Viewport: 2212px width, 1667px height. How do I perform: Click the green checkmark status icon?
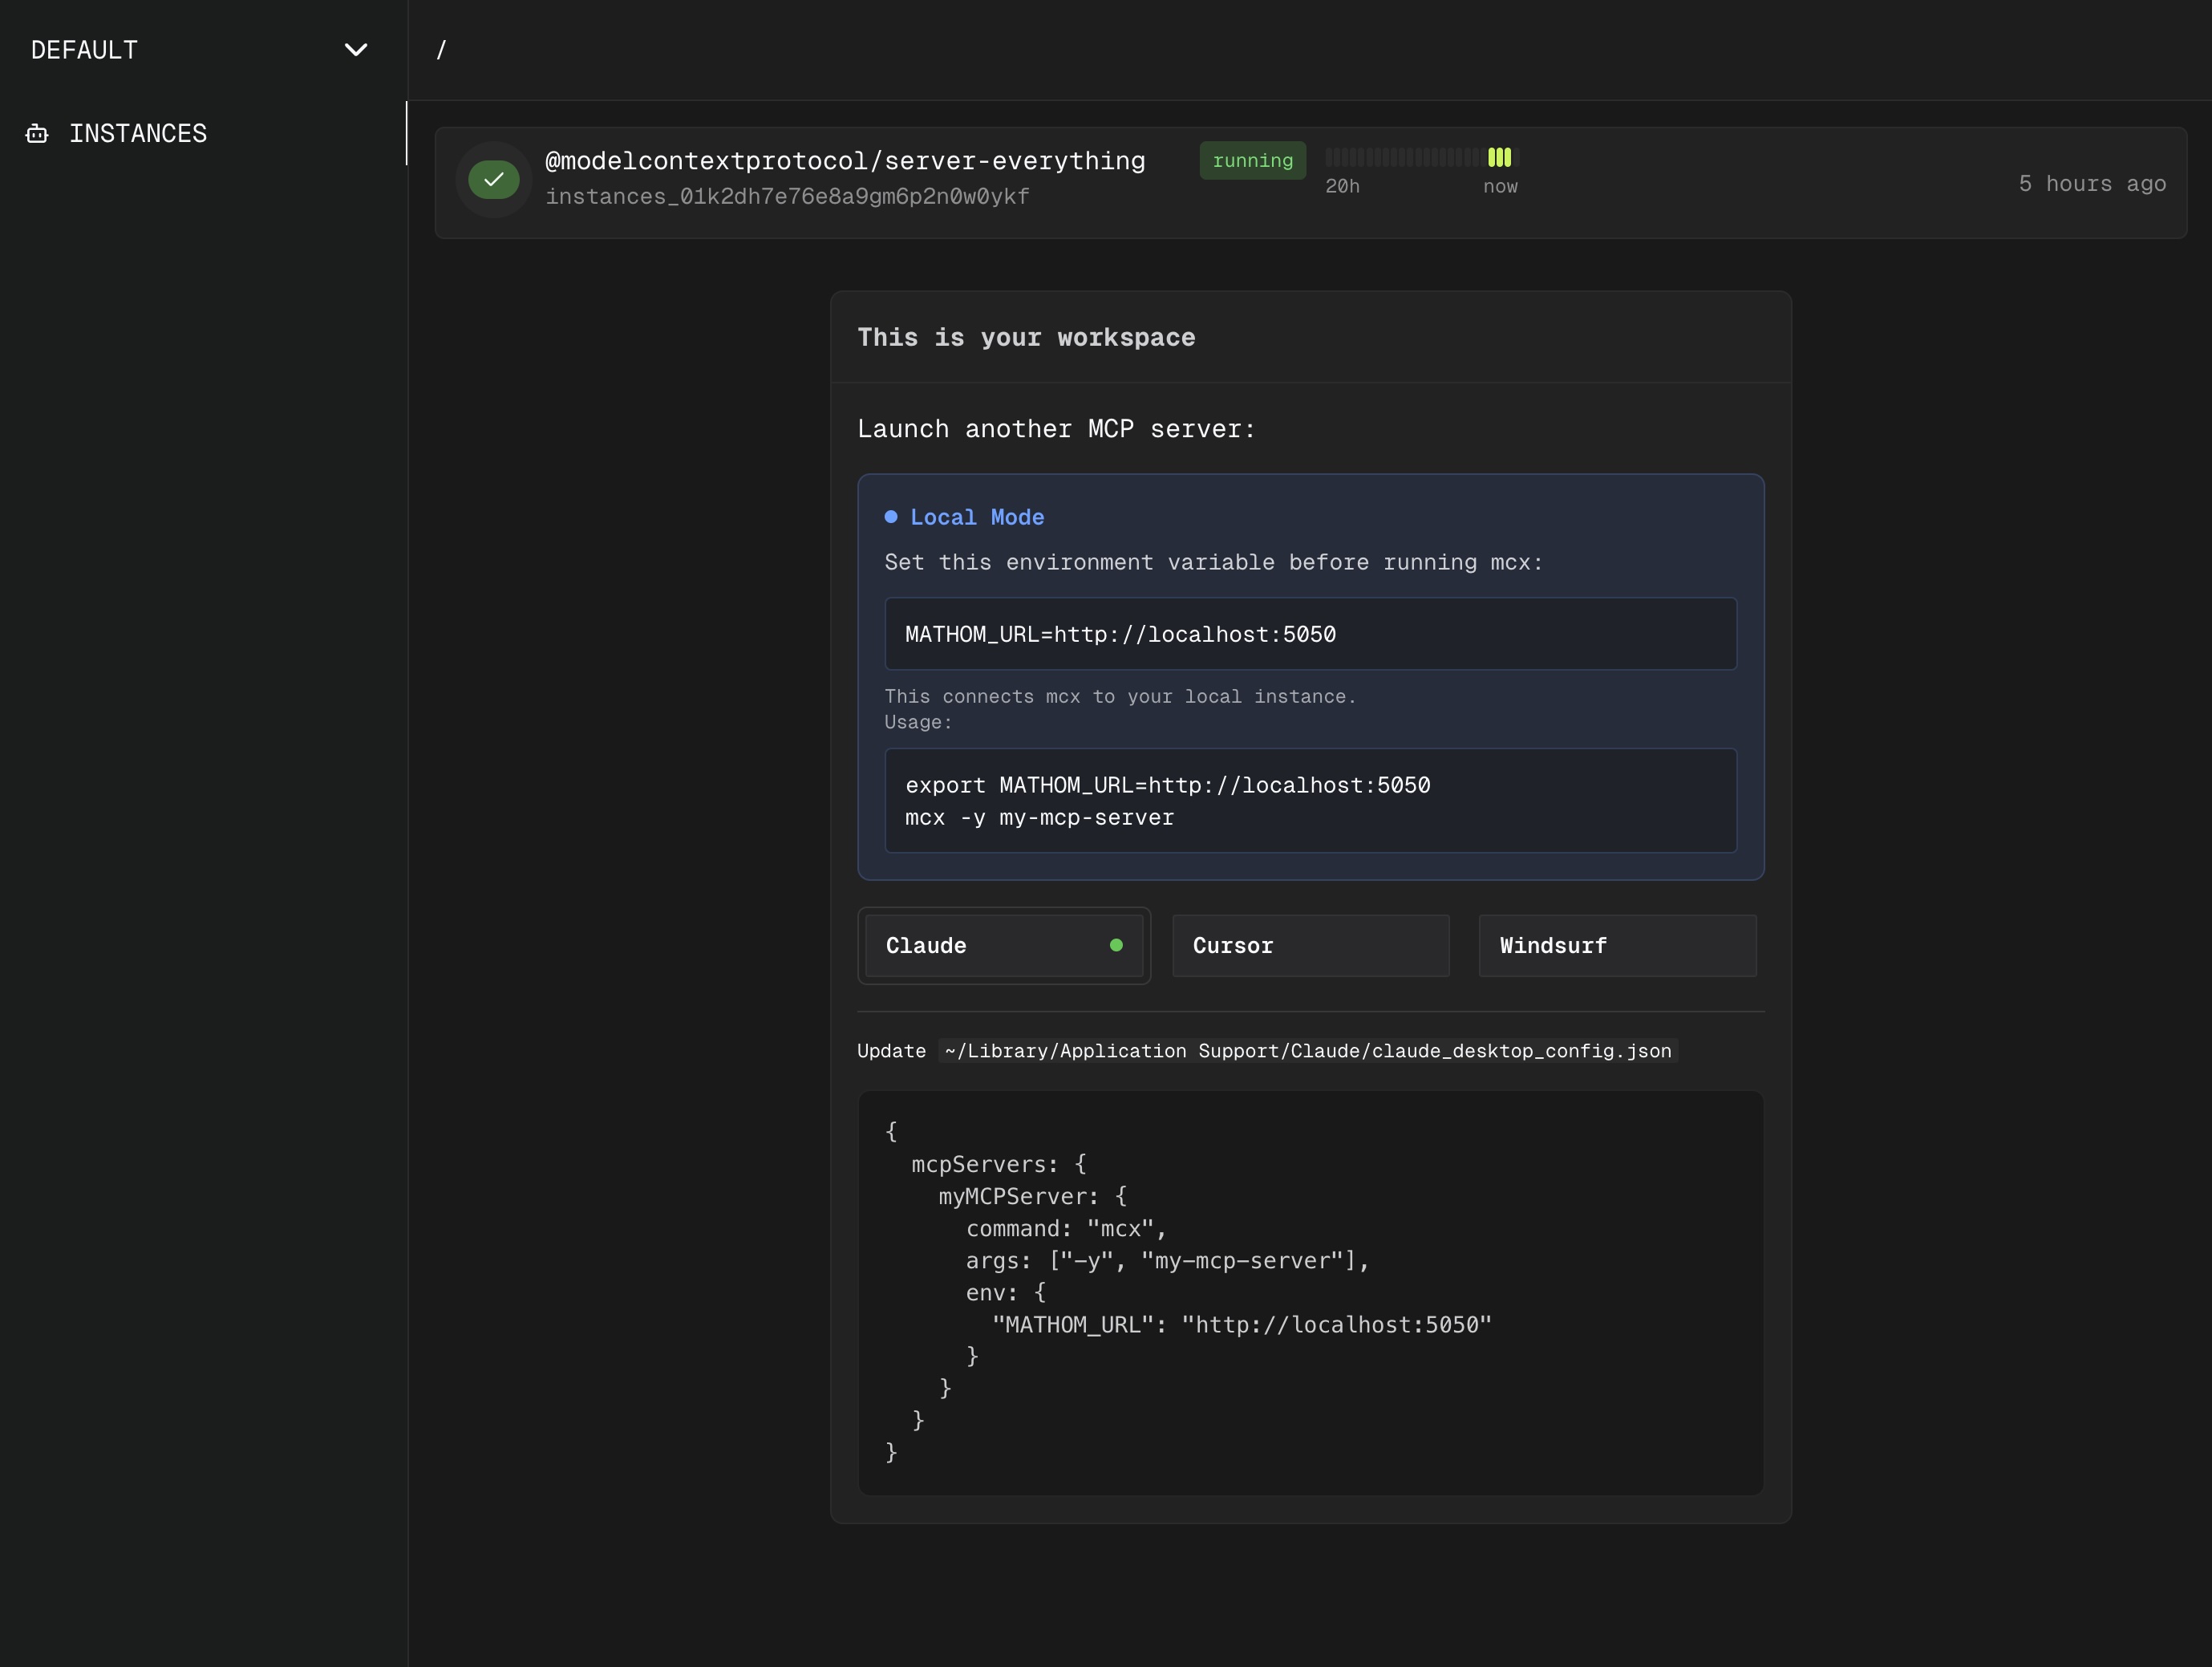point(494,180)
